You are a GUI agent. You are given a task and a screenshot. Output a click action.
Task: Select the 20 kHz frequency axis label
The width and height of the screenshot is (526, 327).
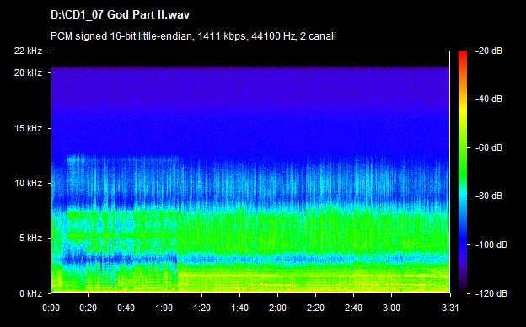pos(28,72)
